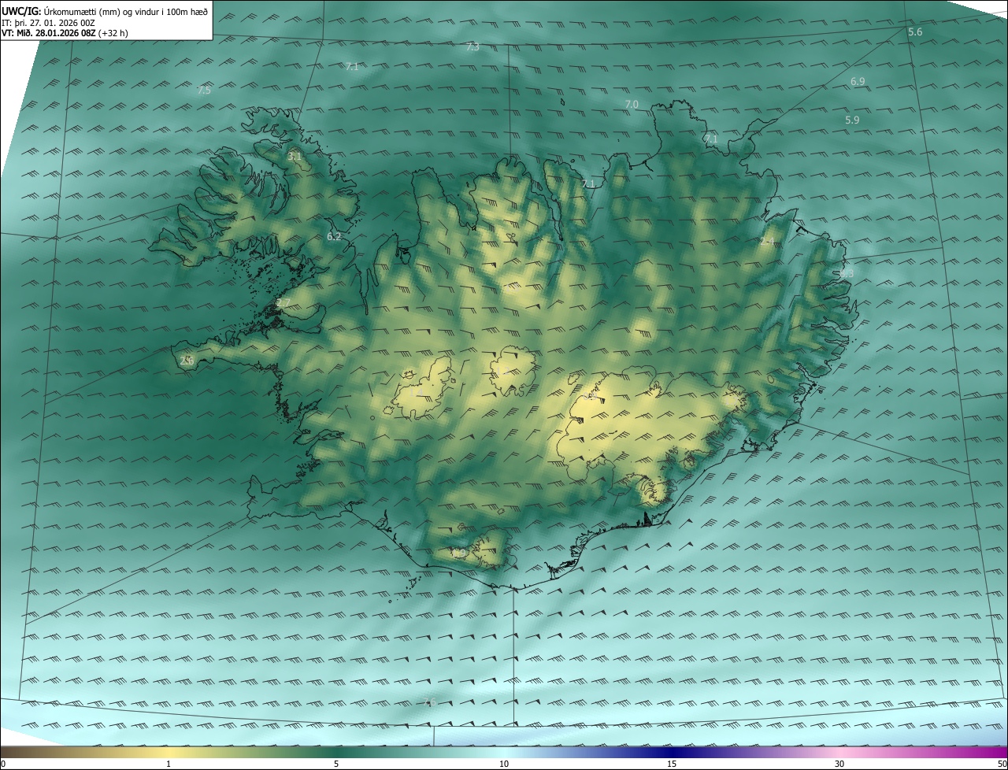Viewport: 1008px width, 770px height.
Task: Click the '0' tick label on the colour bar
Action: pyautogui.click(x=3, y=764)
